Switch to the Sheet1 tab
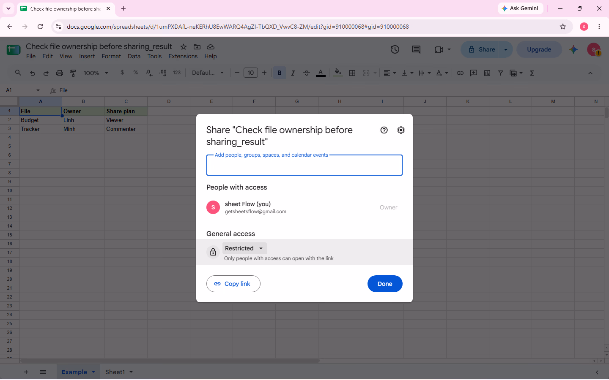The image size is (609, 380). pos(115,372)
